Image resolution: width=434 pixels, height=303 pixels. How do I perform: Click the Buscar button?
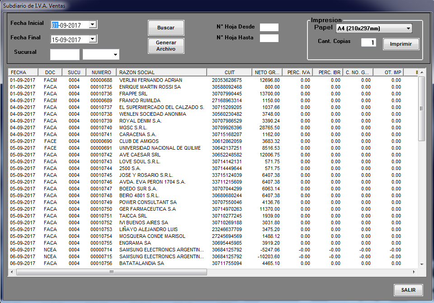click(x=166, y=28)
